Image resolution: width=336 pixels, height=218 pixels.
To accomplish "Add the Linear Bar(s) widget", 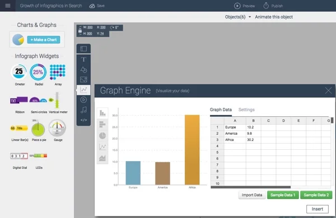I will pos(19,128).
